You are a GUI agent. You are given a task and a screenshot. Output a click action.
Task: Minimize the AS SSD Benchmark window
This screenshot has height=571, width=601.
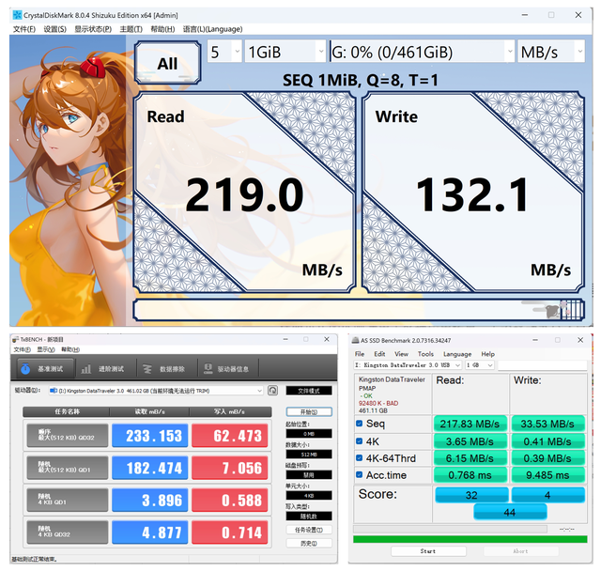[535, 340]
